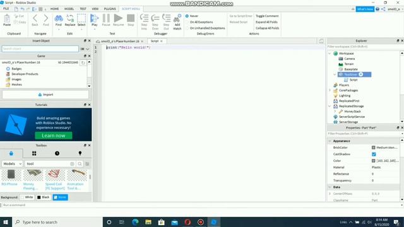
Task: Click the Color property swatch
Action: 373,161
